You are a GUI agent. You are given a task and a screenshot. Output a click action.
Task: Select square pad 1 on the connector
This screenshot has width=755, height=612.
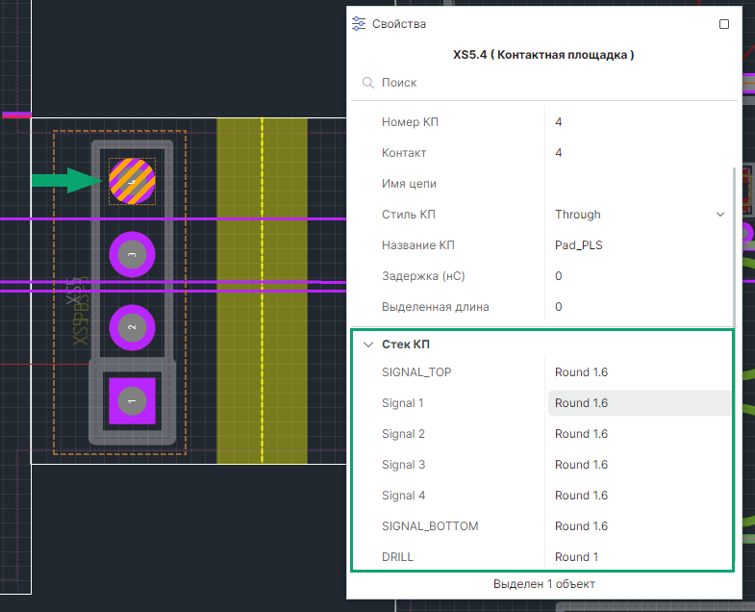tap(132, 399)
